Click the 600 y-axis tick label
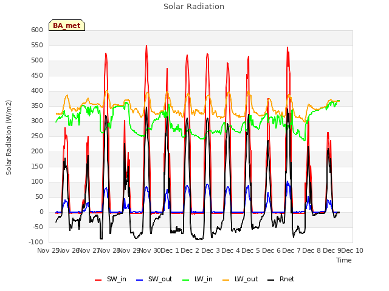The width and height of the screenshot is (389, 291). pyautogui.click(x=37, y=30)
